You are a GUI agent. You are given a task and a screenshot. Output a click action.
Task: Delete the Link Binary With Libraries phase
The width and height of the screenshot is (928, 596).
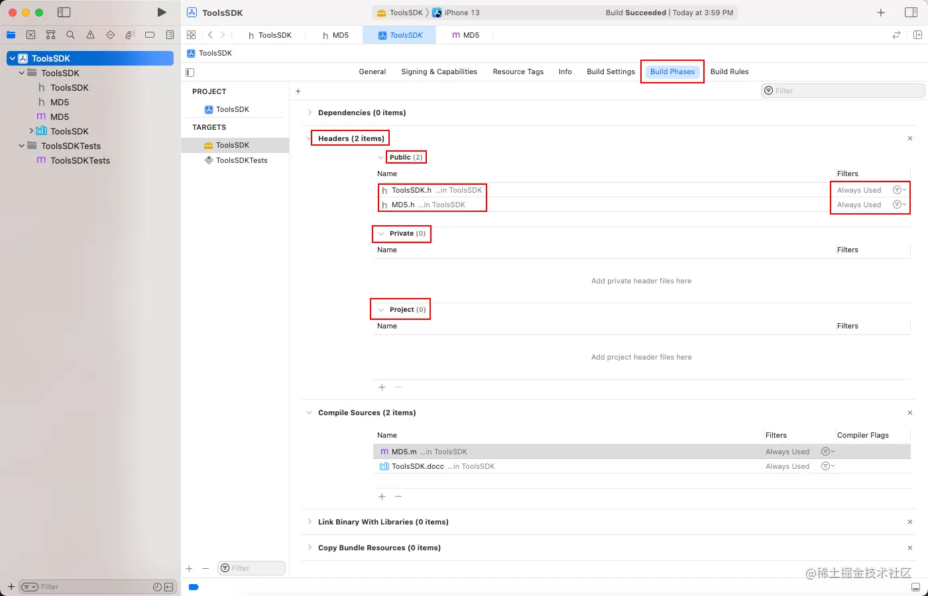tap(910, 522)
